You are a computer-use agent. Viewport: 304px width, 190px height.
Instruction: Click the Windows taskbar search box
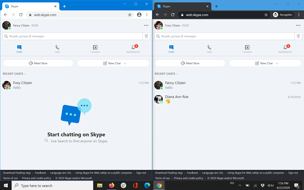tap(53, 185)
